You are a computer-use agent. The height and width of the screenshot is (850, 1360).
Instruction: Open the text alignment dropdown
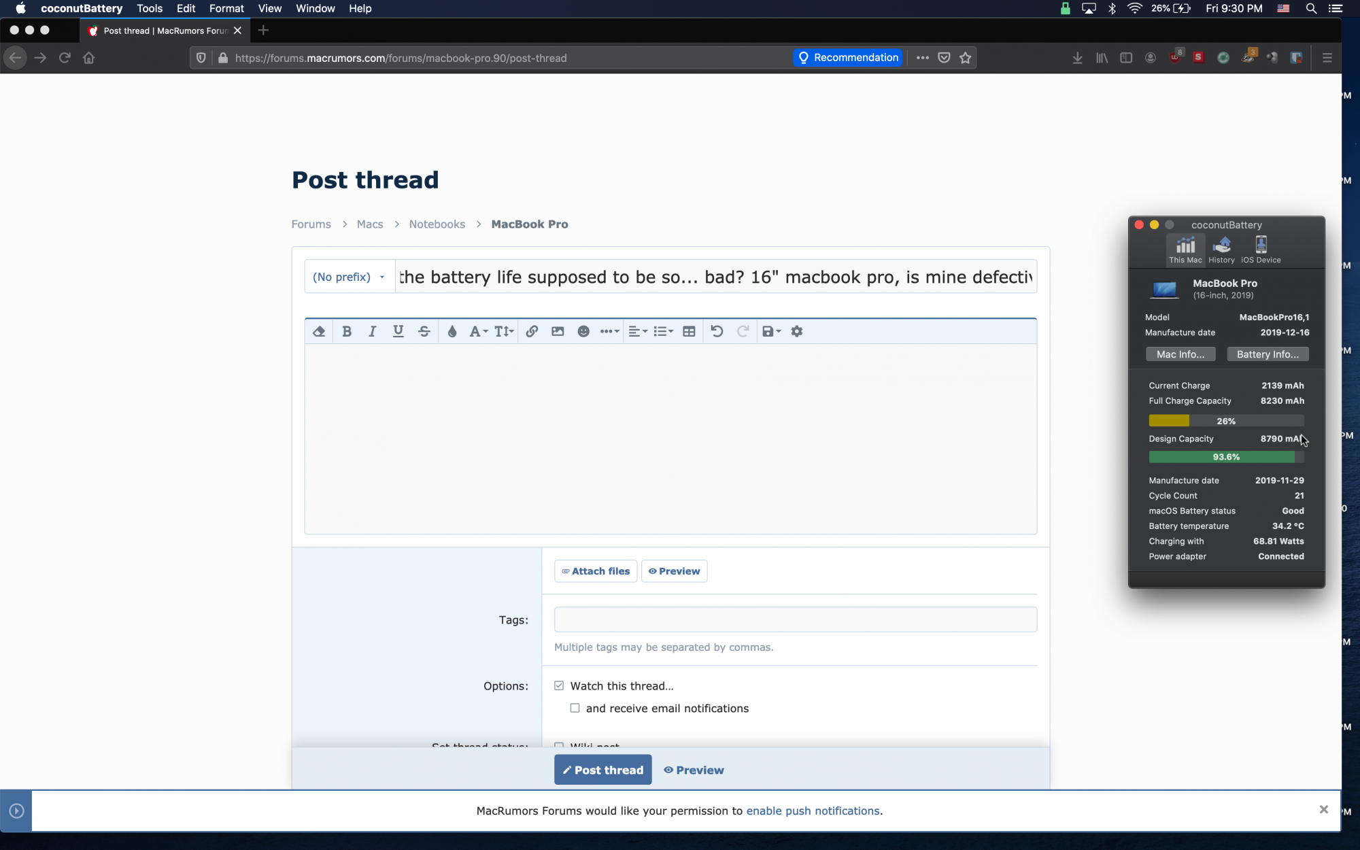click(x=638, y=331)
